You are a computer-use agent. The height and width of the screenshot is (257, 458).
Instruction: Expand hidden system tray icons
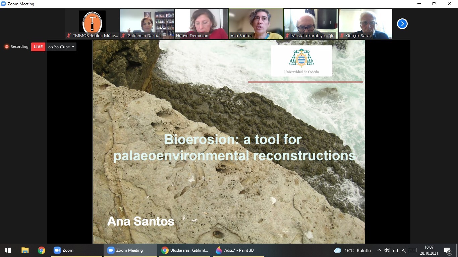click(379, 250)
